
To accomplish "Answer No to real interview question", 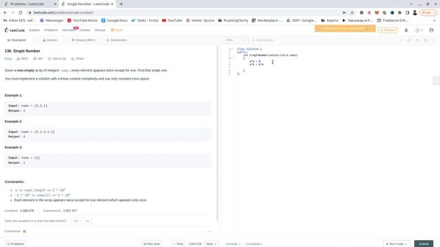I will 87,221.
